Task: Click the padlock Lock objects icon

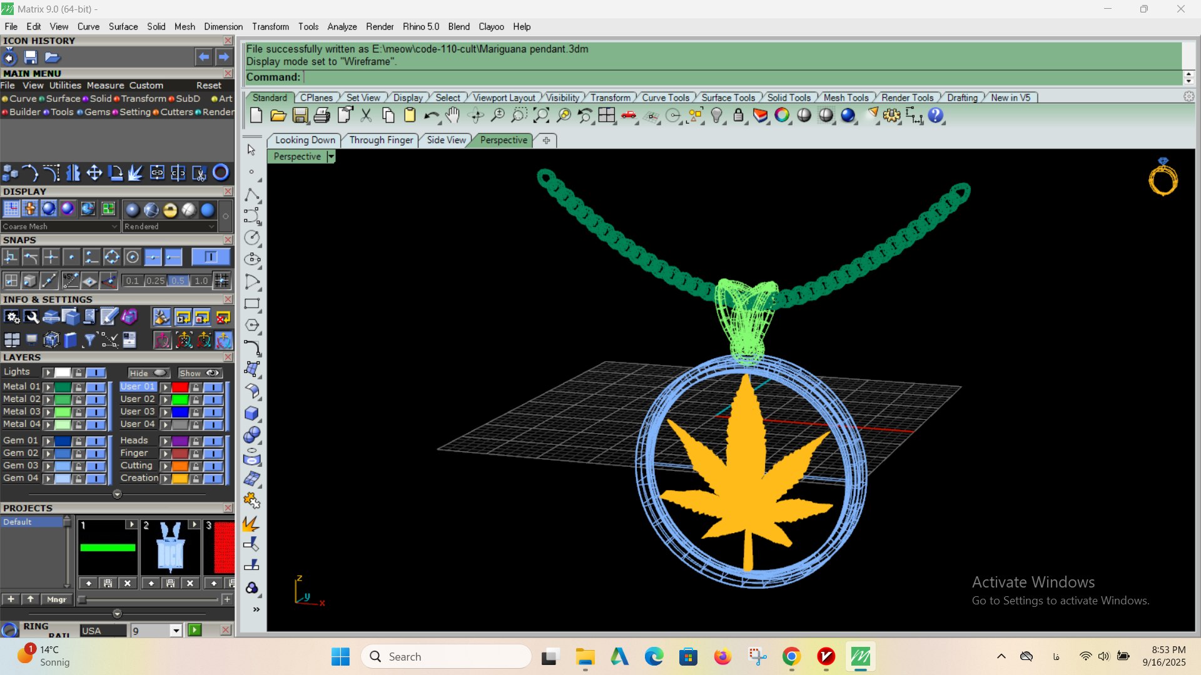Action: [739, 116]
